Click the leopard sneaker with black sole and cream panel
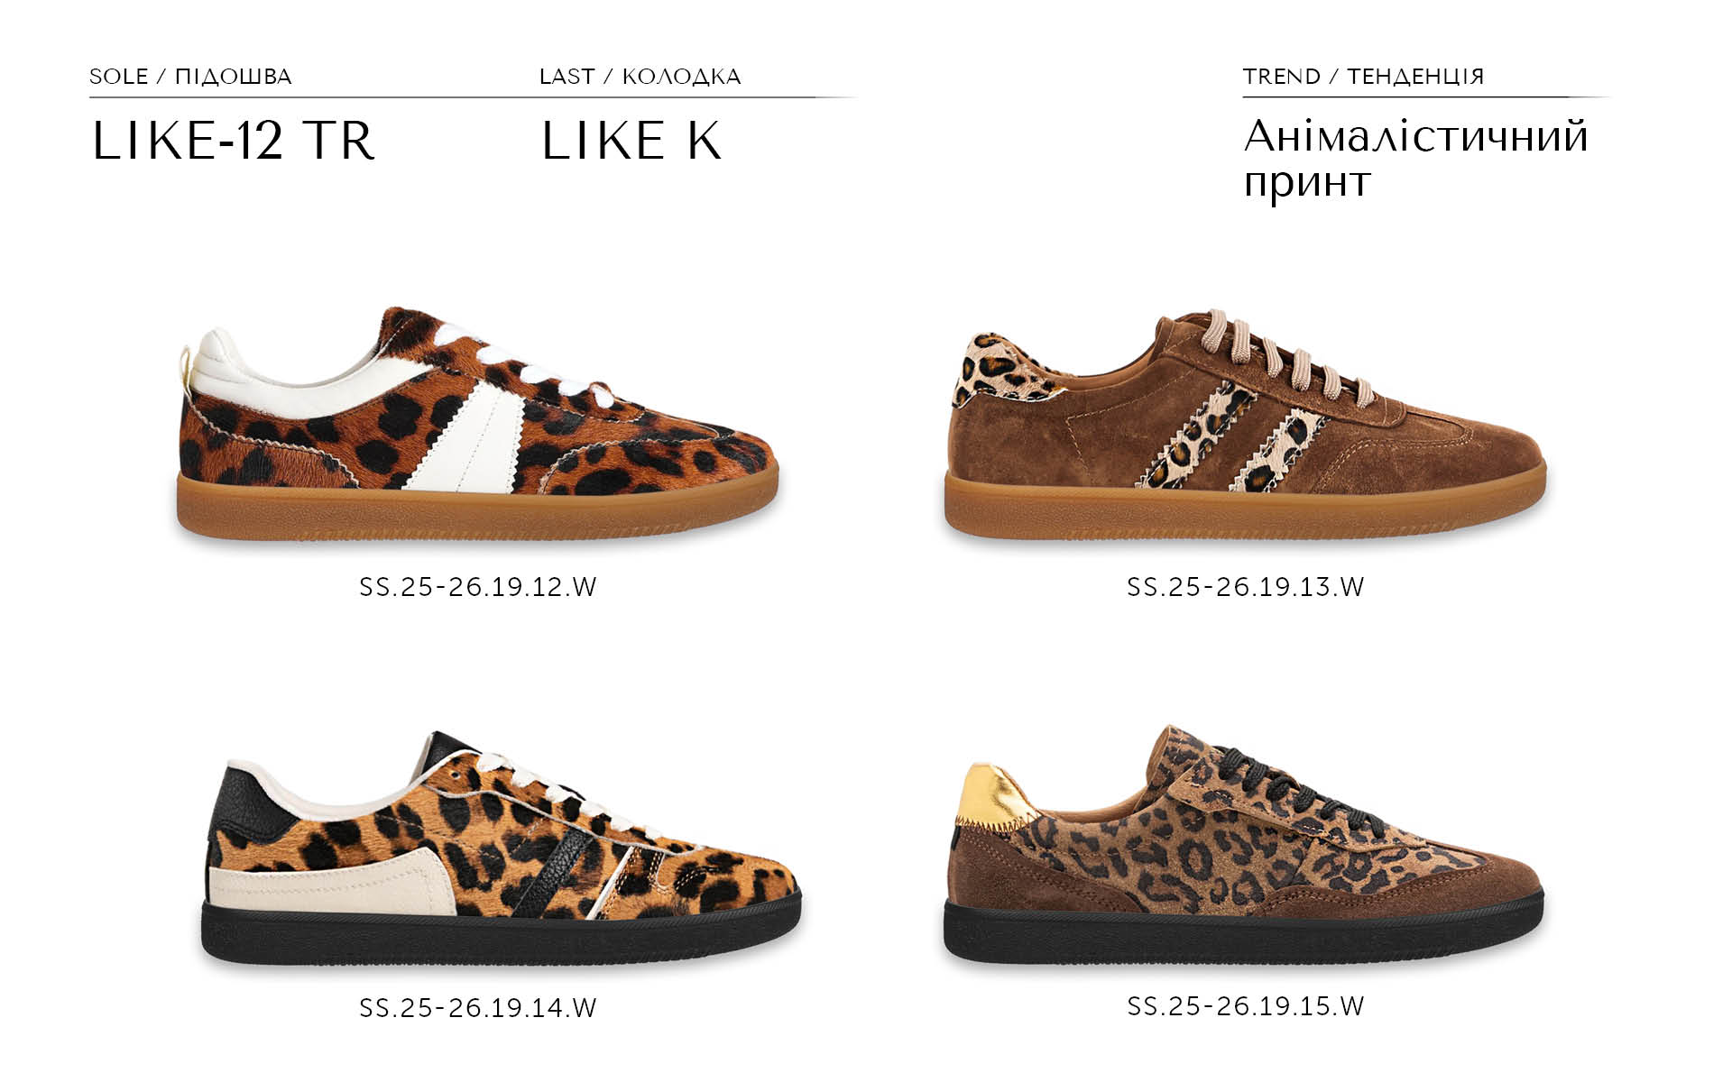Screen dimensions: 1732x1082 [501, 848]
